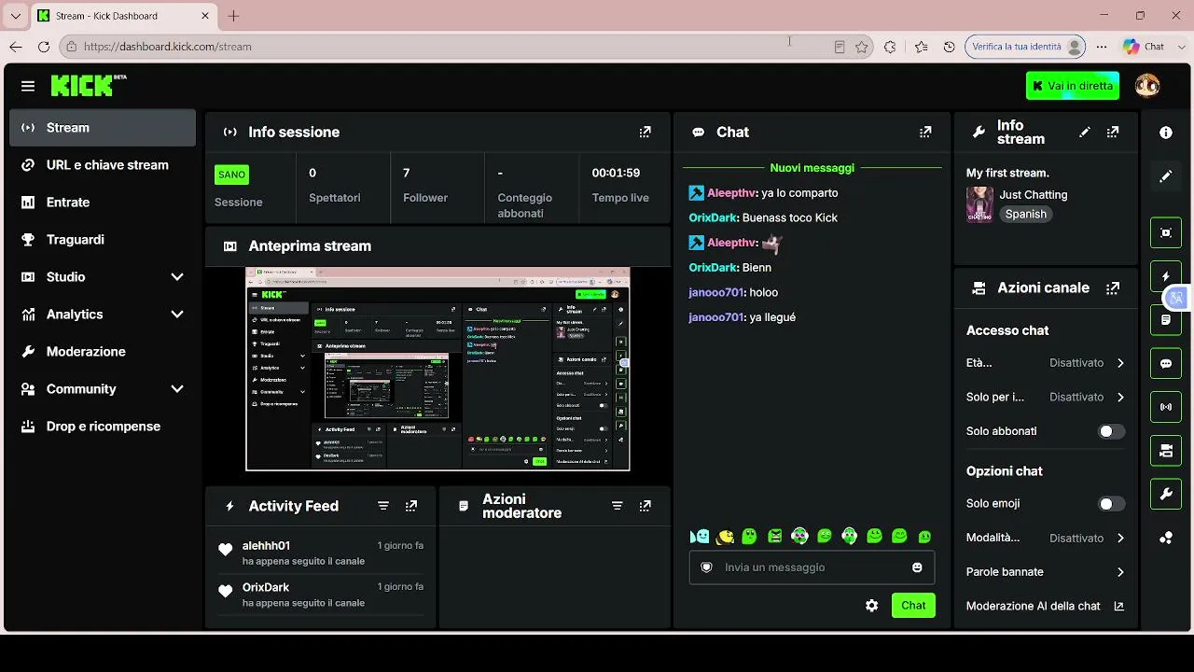Pop out the Info sessione panel
Screen dimensions: 1194x672
point(645,133)
